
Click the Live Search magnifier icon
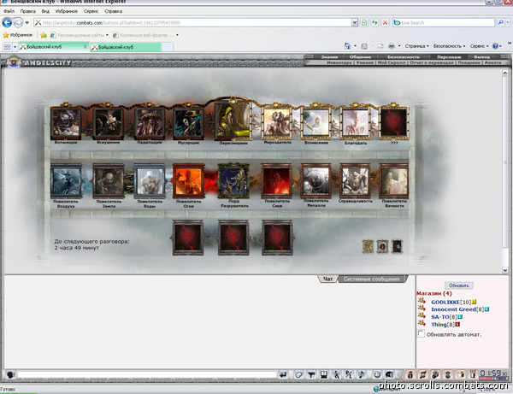[500, 22]
